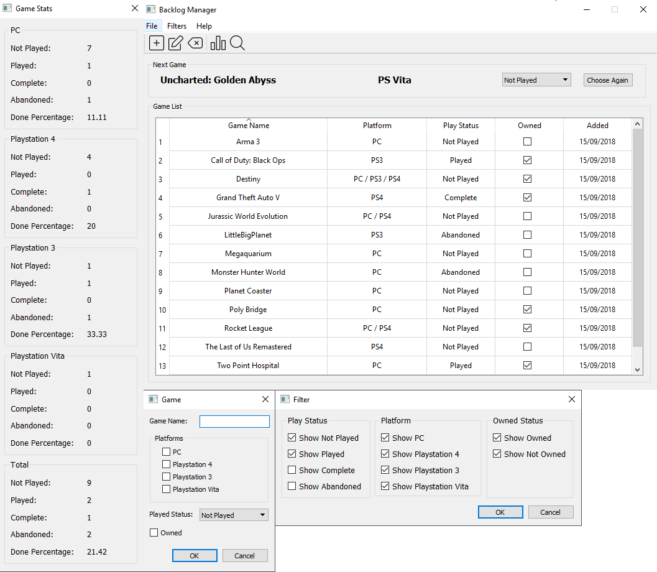Click the Megaquarium name cell
This screenshot has width=657, height=572.
[249, 254]
